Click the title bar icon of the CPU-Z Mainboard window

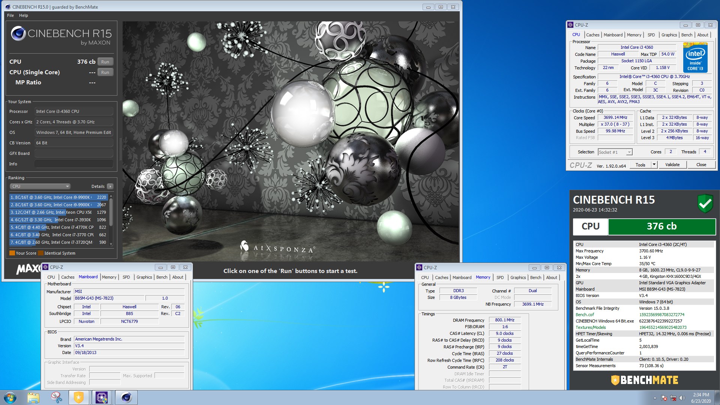point(45,267)
